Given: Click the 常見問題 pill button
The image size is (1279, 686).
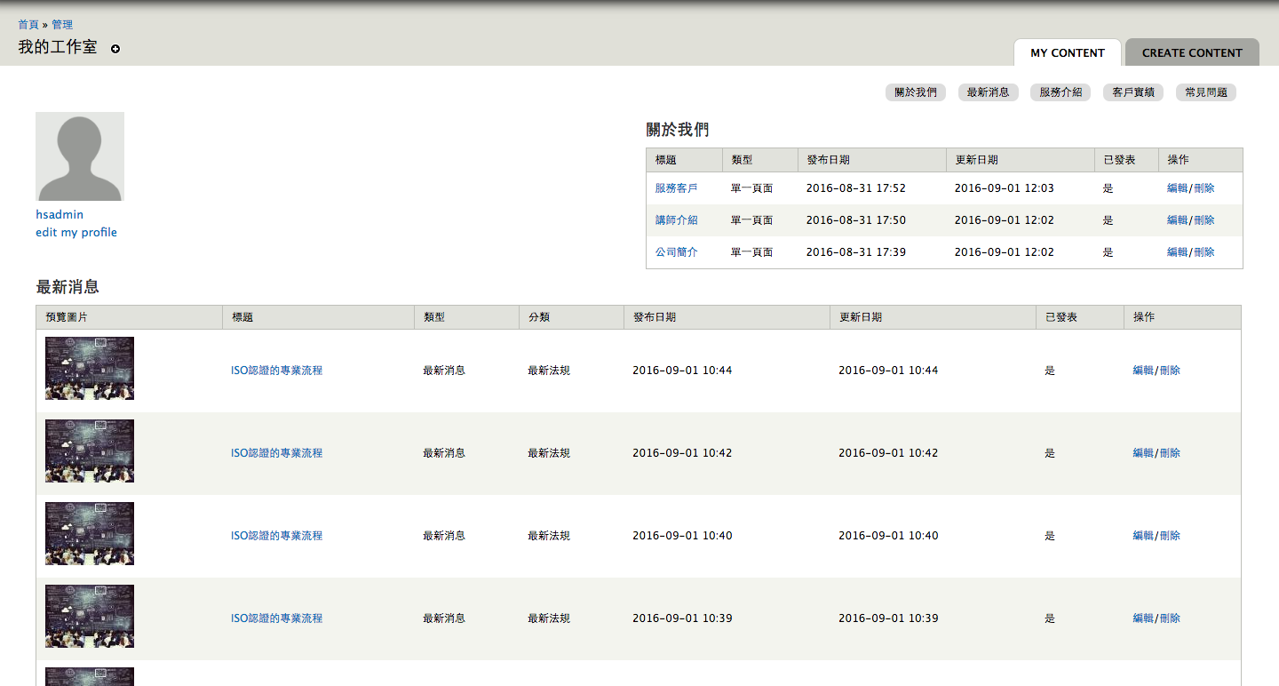Looking at the screenshot, I should 1206,92.
